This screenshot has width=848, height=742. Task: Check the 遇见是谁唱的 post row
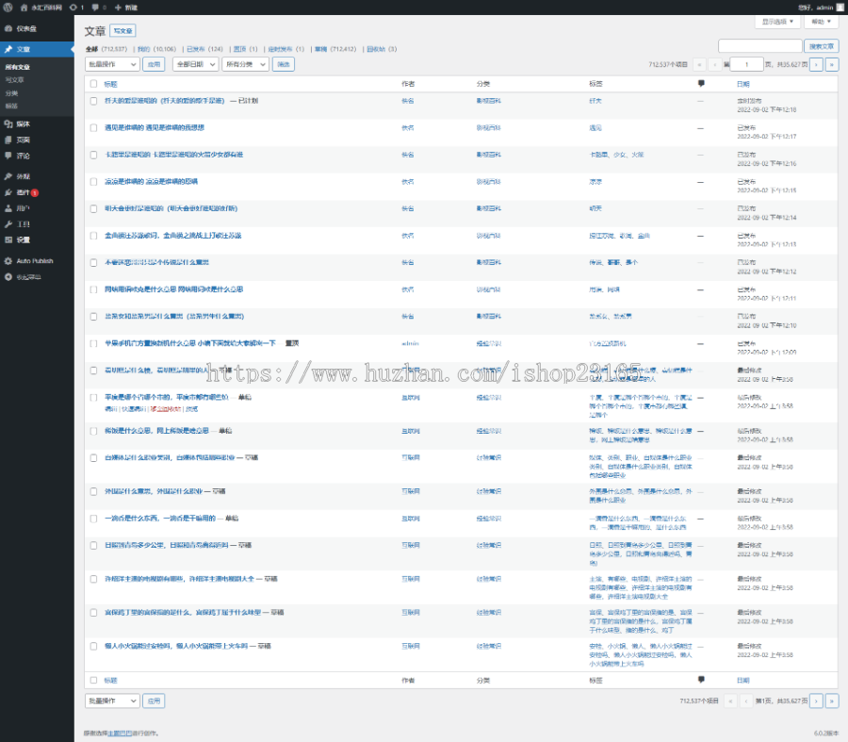coord(93,127)
